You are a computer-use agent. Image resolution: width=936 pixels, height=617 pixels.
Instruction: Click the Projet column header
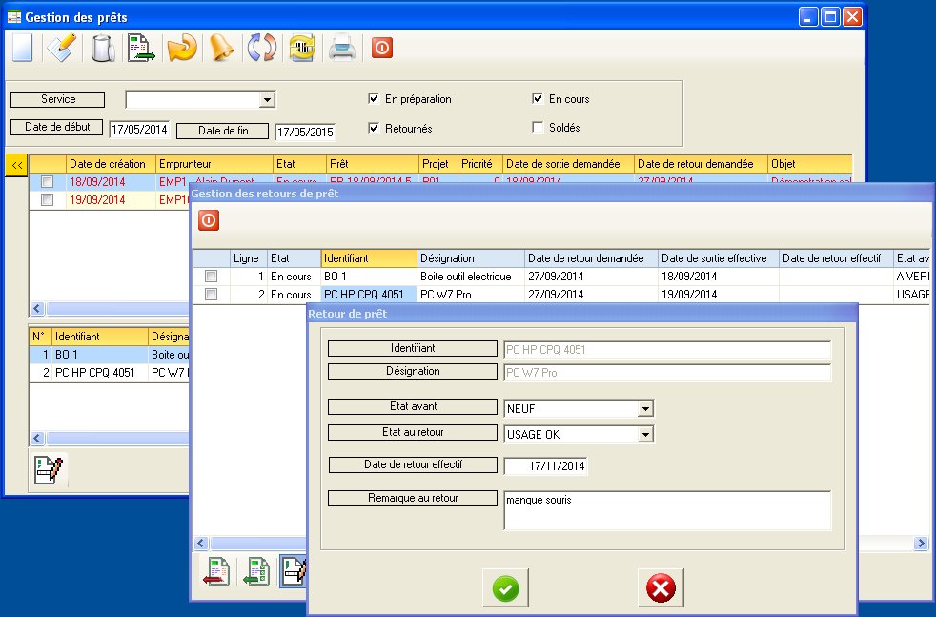pos(438,164)
